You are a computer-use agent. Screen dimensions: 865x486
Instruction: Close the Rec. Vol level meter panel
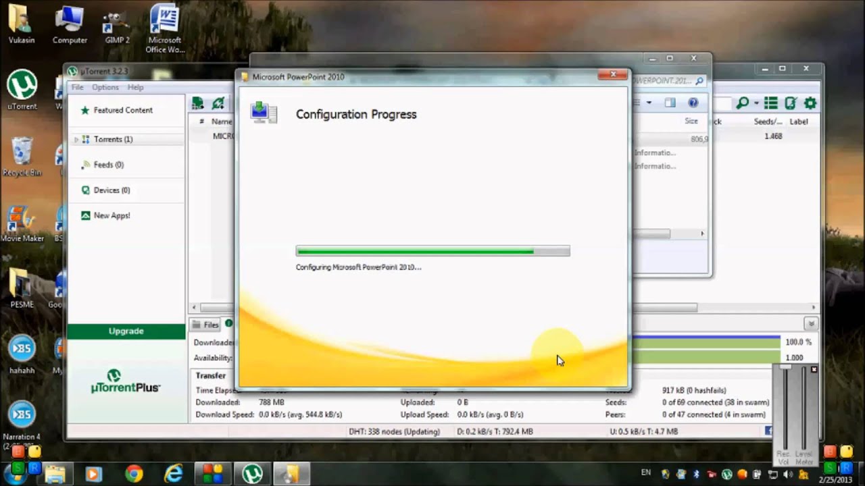pyautogui.click(x=814, y=369)
